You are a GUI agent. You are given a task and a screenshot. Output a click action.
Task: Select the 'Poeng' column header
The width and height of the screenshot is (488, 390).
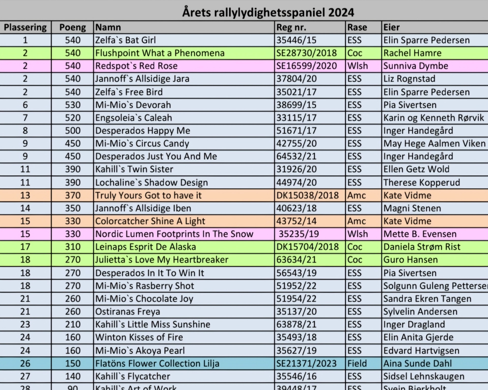click(x=72, y=27)
